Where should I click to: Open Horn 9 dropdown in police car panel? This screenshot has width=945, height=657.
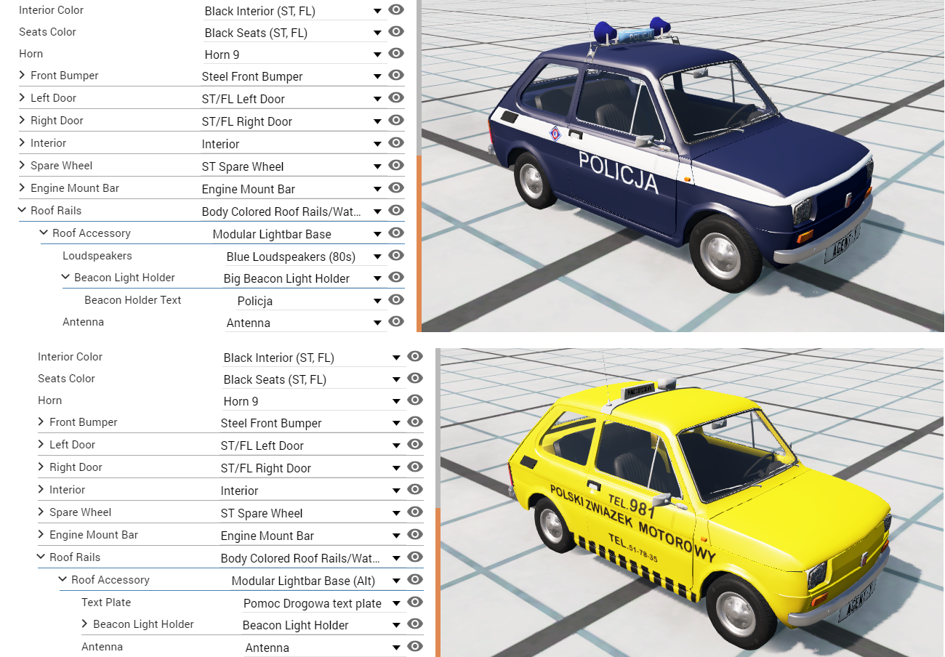(293, 55)
